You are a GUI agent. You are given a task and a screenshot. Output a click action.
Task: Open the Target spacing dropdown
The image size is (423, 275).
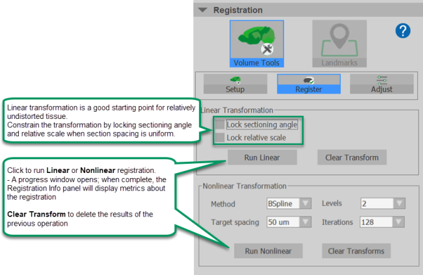pyautogui.click(x=288, y=222)
